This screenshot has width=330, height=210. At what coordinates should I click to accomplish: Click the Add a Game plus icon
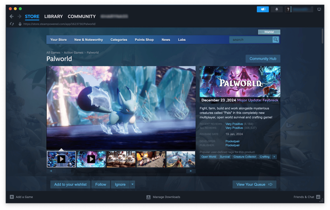click(12, 197)
